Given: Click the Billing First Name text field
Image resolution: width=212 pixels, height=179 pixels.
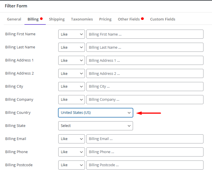Looking at the screenshot, I should [145, 34].
